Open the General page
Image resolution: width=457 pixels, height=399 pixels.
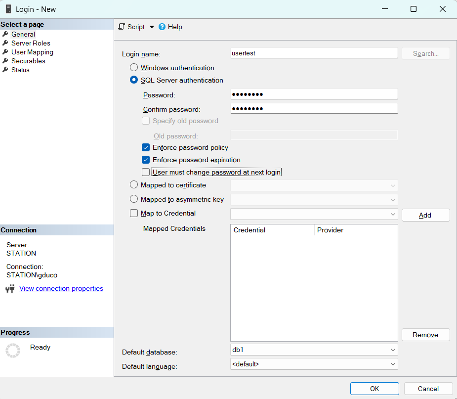point(23,34)
